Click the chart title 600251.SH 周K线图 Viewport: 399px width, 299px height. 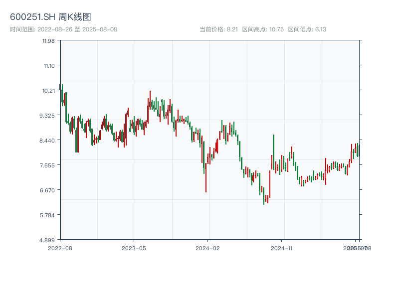50,17
